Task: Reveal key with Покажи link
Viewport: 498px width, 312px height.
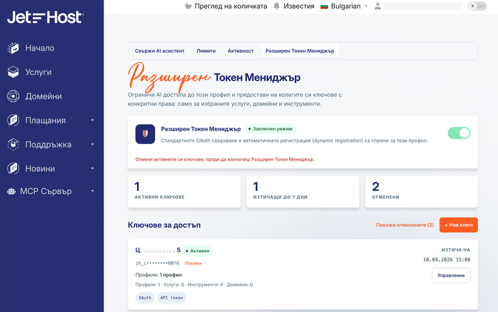Action: pyautogui.click(x=193, y=263)
